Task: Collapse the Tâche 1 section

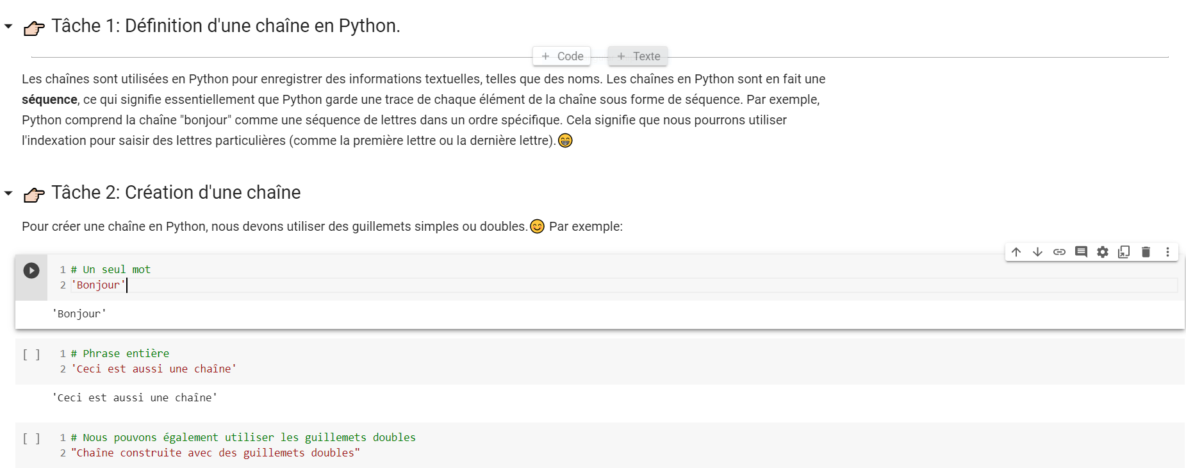Action: [x=8, y=26]
